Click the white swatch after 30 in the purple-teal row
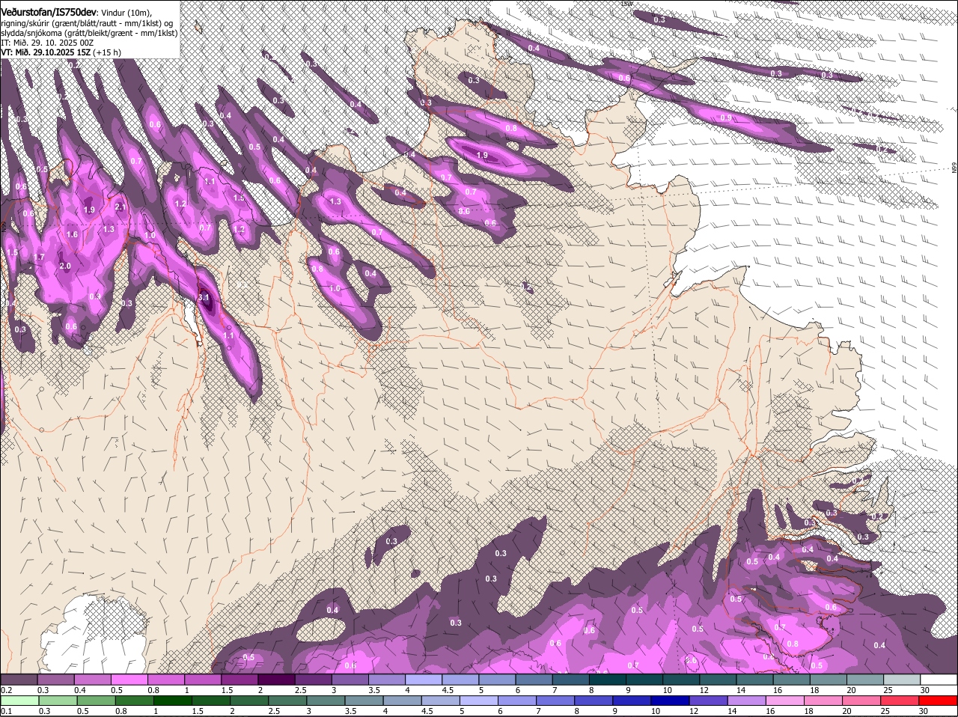 939,679
